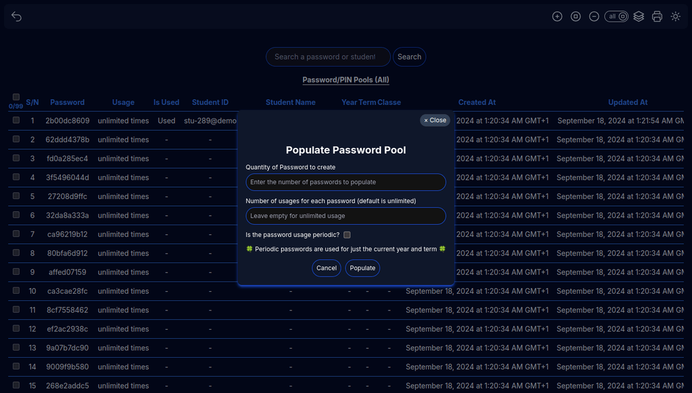Focus the quantity of passwords input field
The height and width of the screenshot is (393, 692).
pos(345,182)
